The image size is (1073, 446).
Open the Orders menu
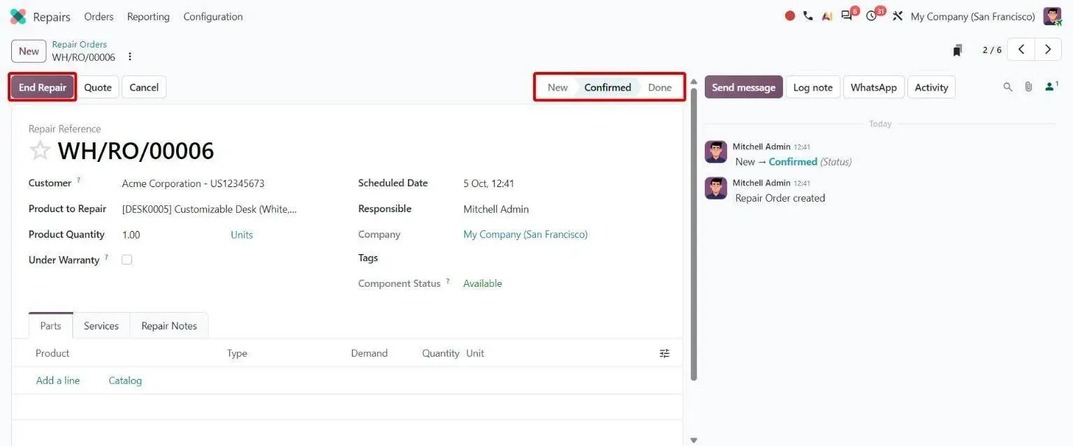[x=98, y=17]
